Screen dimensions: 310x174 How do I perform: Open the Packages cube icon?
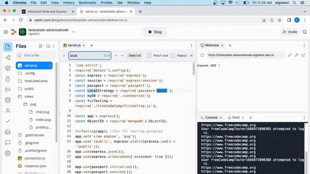pos(8,68)
